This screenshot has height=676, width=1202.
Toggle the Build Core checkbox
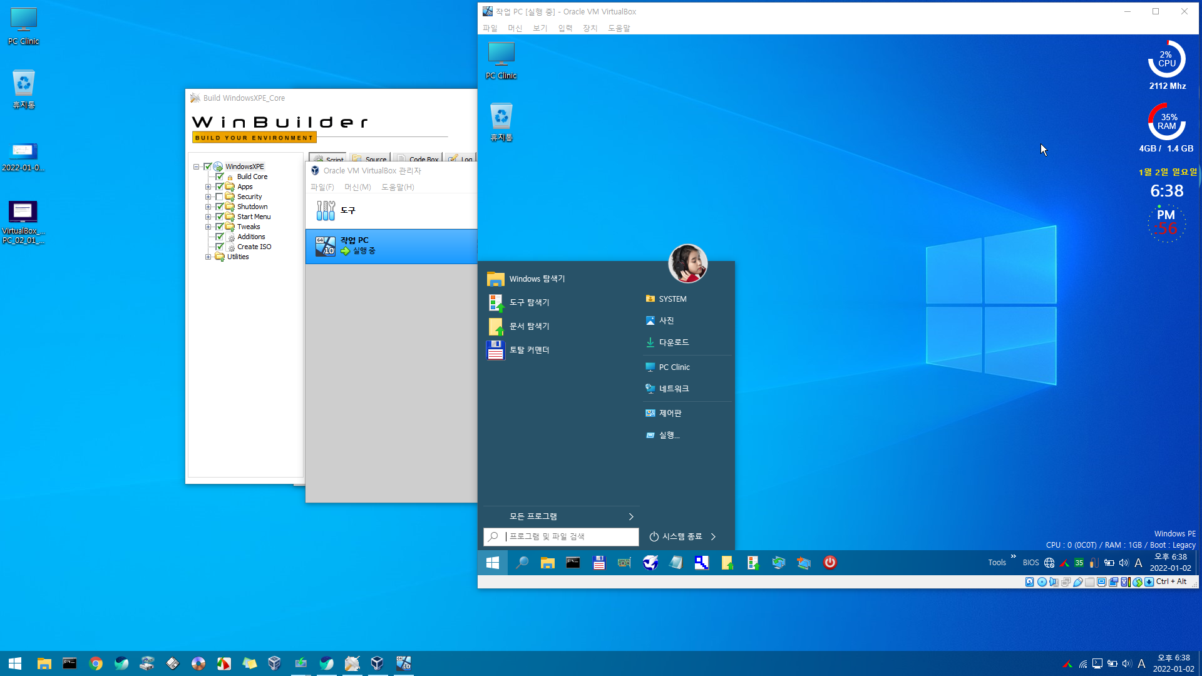[x=220, y=177]
